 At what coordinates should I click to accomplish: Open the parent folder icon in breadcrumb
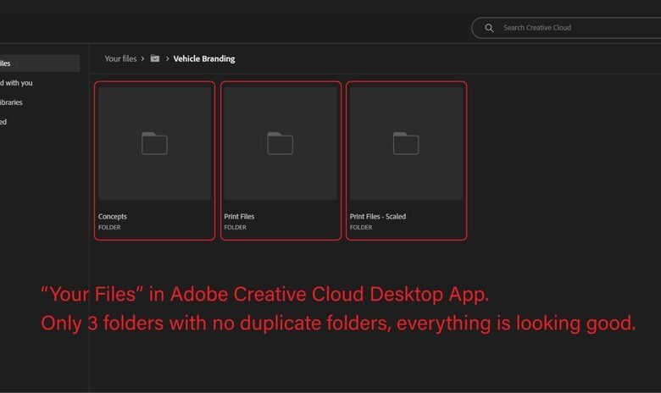coord(155,58)
